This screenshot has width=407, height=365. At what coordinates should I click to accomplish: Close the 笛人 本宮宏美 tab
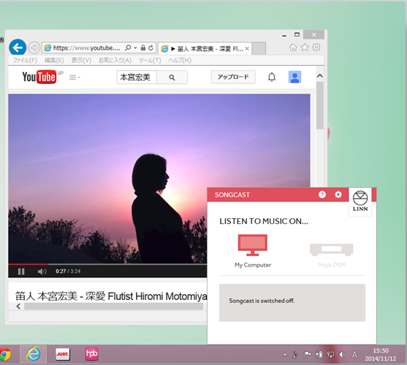point(247,48)
